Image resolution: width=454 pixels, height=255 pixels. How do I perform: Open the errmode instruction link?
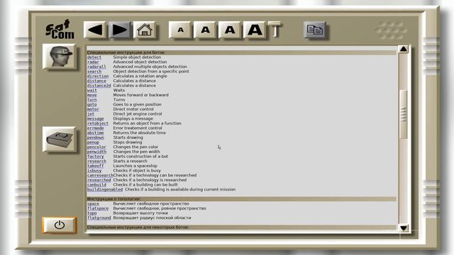96,128
